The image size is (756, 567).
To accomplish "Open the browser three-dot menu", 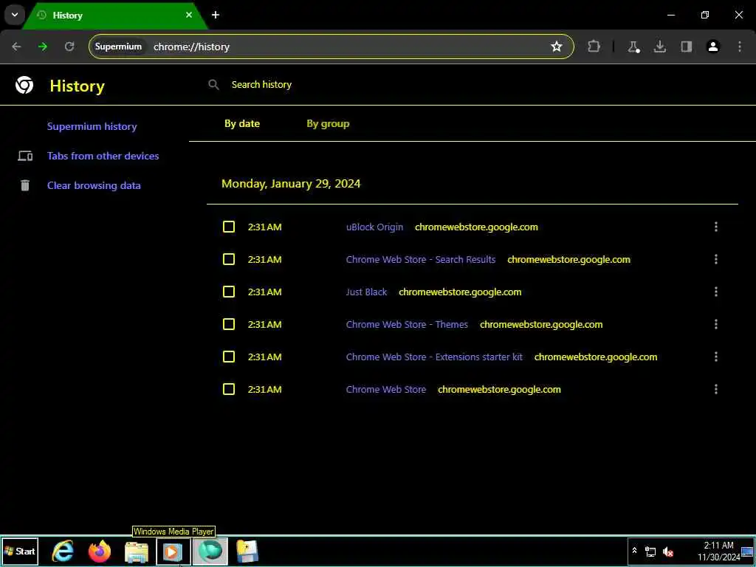I will click(x=740, y=47).
